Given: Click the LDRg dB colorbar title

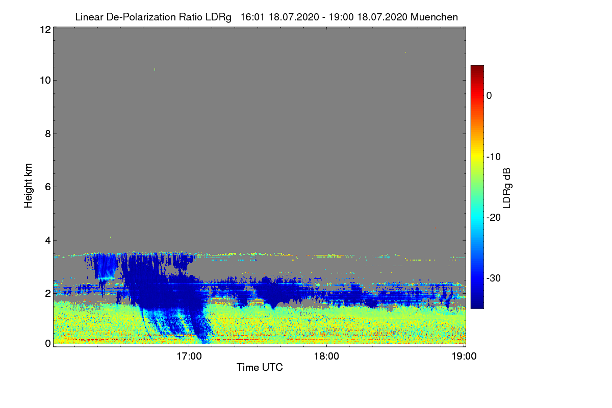Looking at the screenshot, I should point(507,187).
